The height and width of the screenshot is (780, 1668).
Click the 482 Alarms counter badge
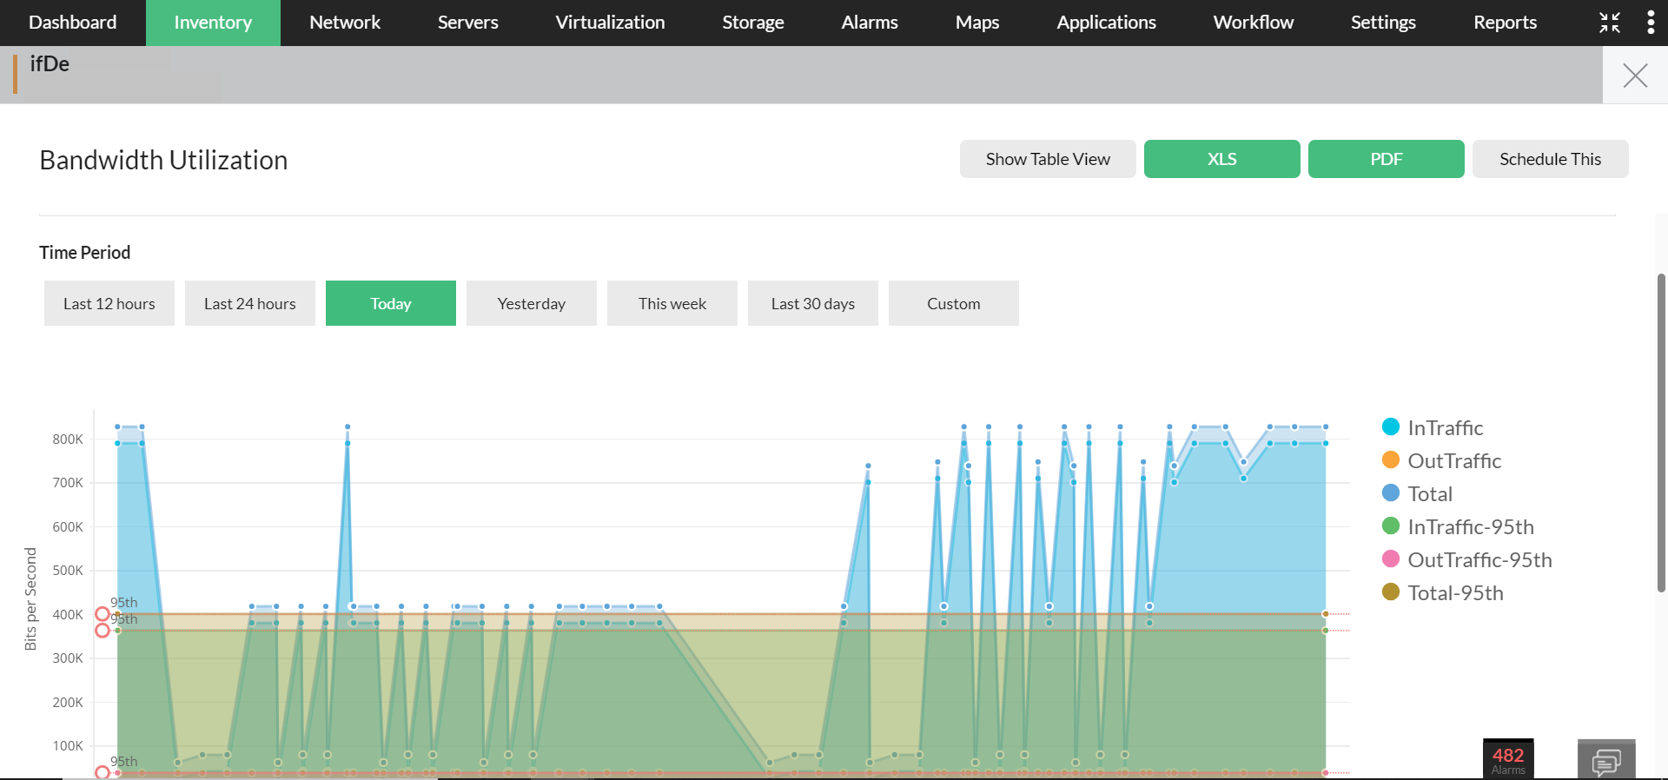(x=1507, y=759)
